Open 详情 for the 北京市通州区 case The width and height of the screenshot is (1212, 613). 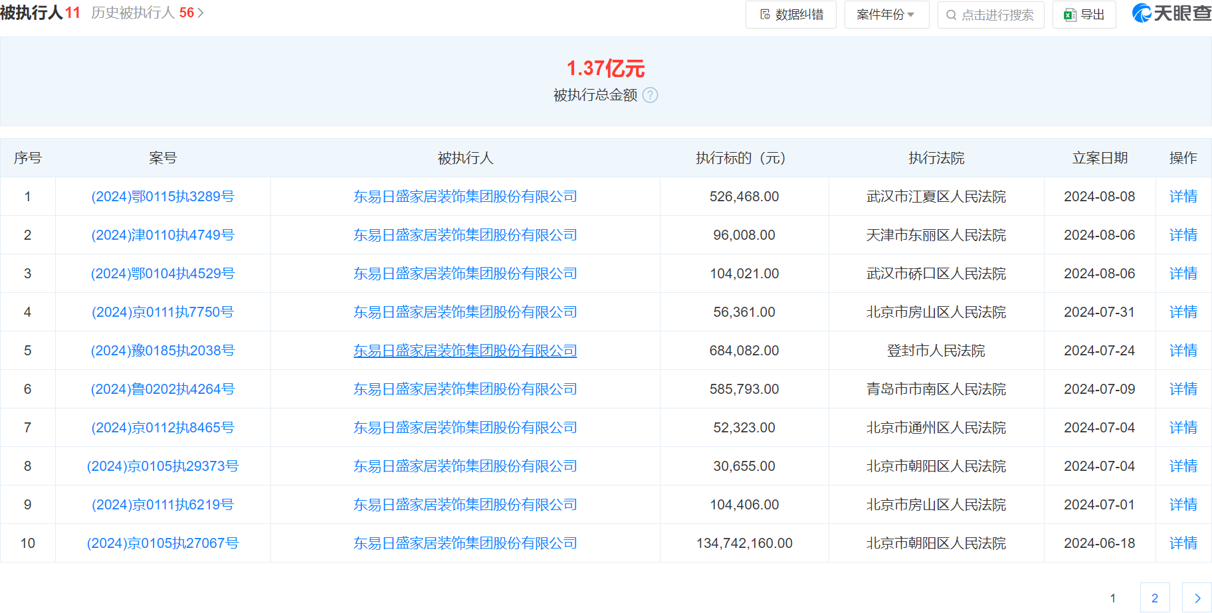point(1183,428)
